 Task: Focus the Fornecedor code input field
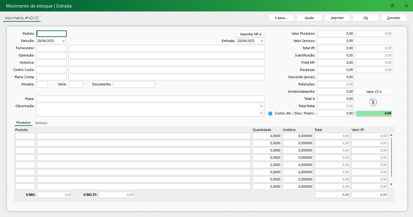point(51,48)
